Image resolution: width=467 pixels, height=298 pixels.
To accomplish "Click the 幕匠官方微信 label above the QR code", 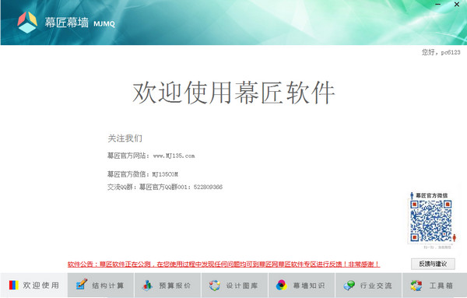I will pyautogui.click(x=431, y=195).
